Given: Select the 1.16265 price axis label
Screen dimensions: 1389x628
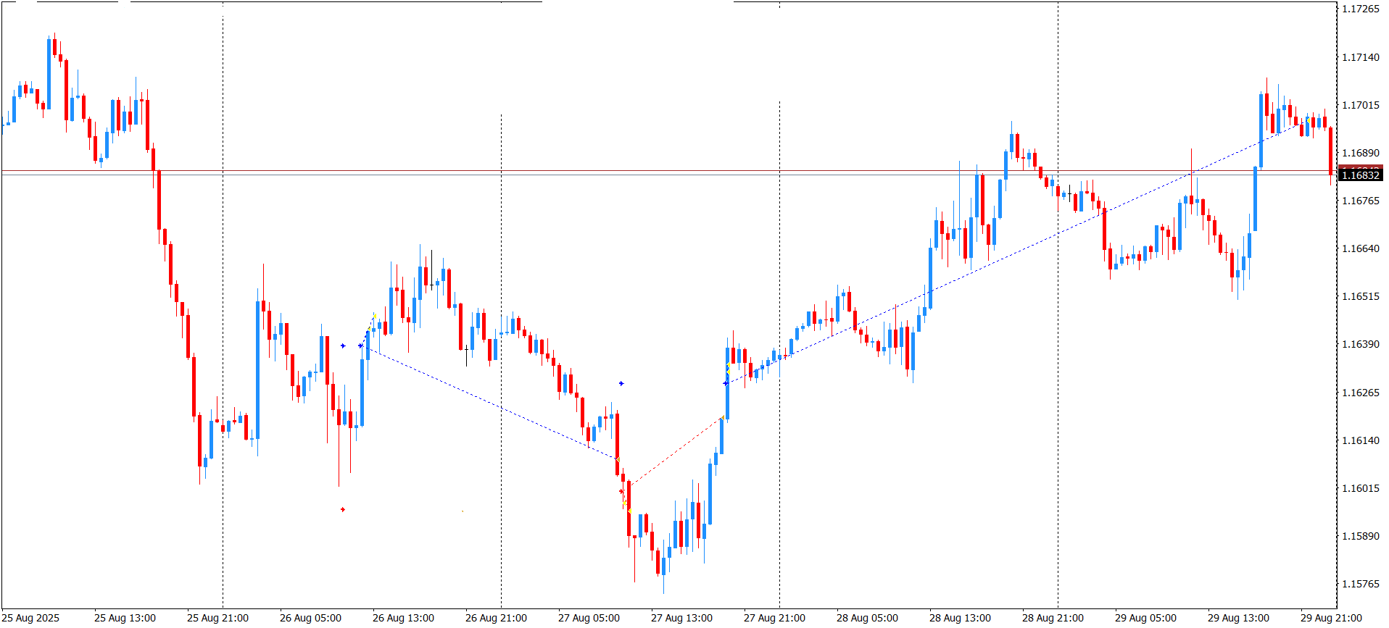Looking at the screenshot, I should [x=1361, y=393].
